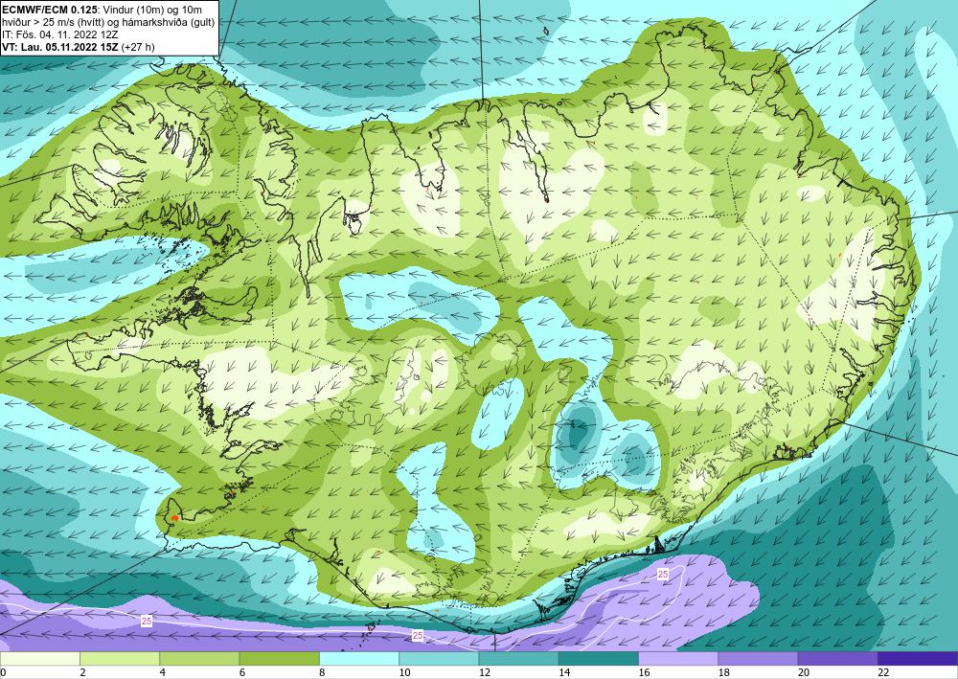Select the light teal 10–12 m/s legend swatch
Image resolution: width=958 pixels, height=679 pixels.
point(439,659)
